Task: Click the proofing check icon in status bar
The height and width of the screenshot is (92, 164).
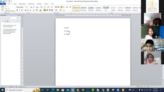Action: [16, 87]
